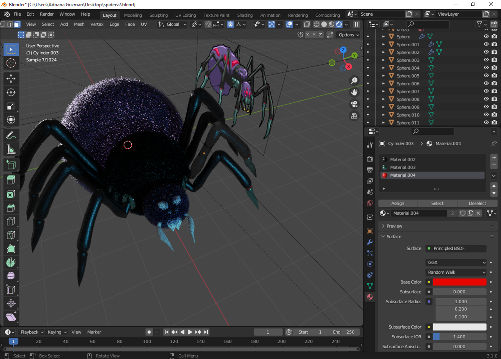Hide Sphere.004 with its eye icon
This screenshot has height=359, width=501.
486,68
